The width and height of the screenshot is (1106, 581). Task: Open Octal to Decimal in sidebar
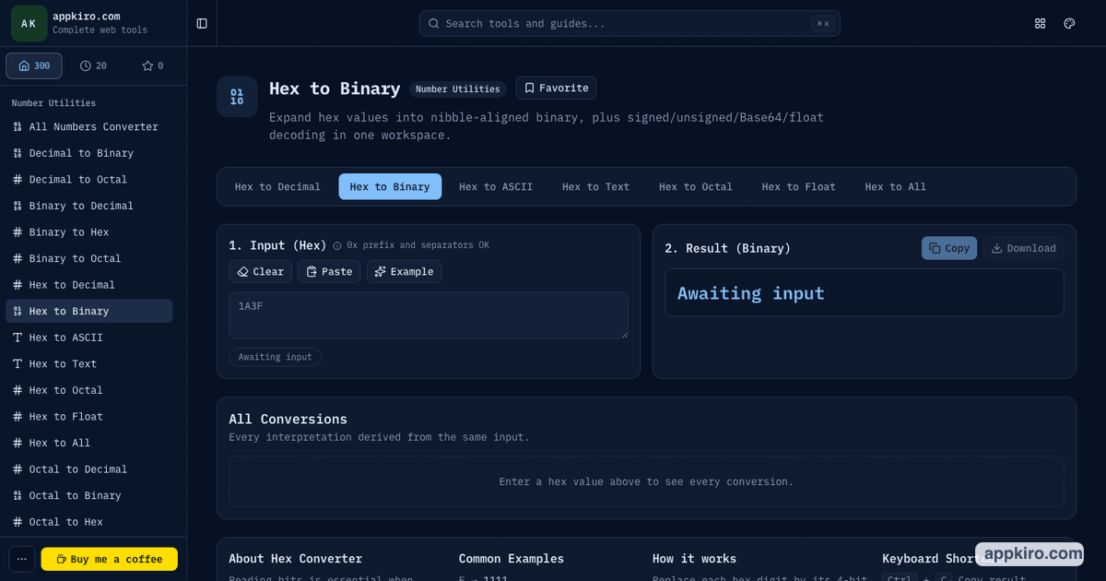click(x=89, y=468)
